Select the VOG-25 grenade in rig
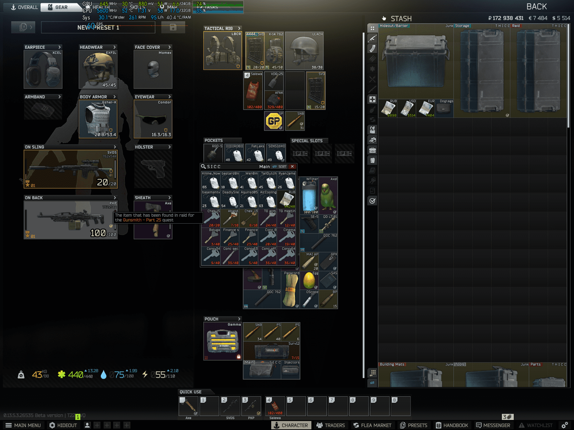Image resolution: width=574 pixels, height=430 pixels. tap(274, 81)
